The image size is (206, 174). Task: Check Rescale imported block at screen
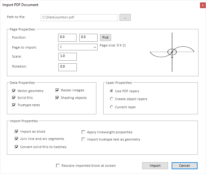[58, 166]
